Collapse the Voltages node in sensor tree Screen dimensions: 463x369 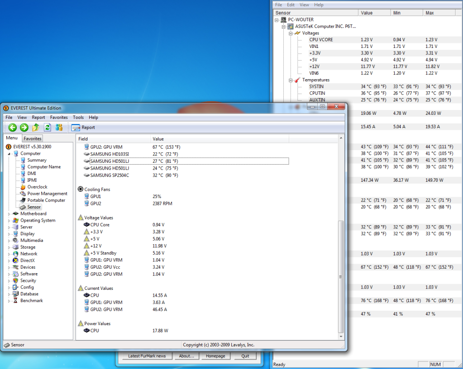click(291, 33)
